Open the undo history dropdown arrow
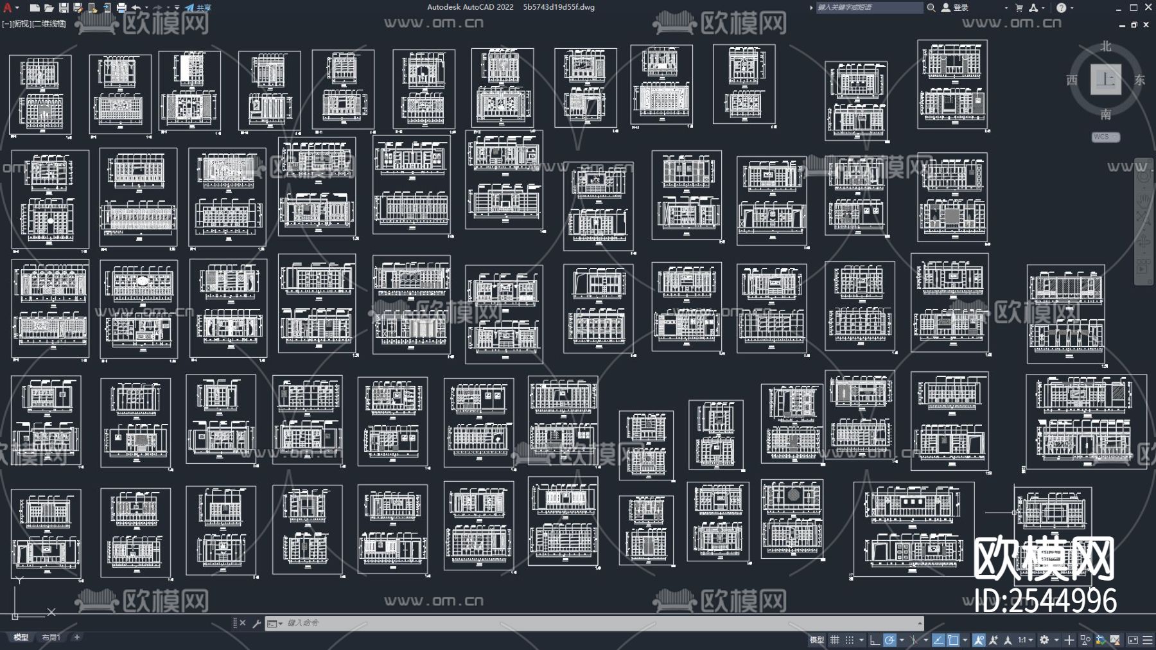The height and width of the screenshot is (650, 1156). [x=146, y=8]
